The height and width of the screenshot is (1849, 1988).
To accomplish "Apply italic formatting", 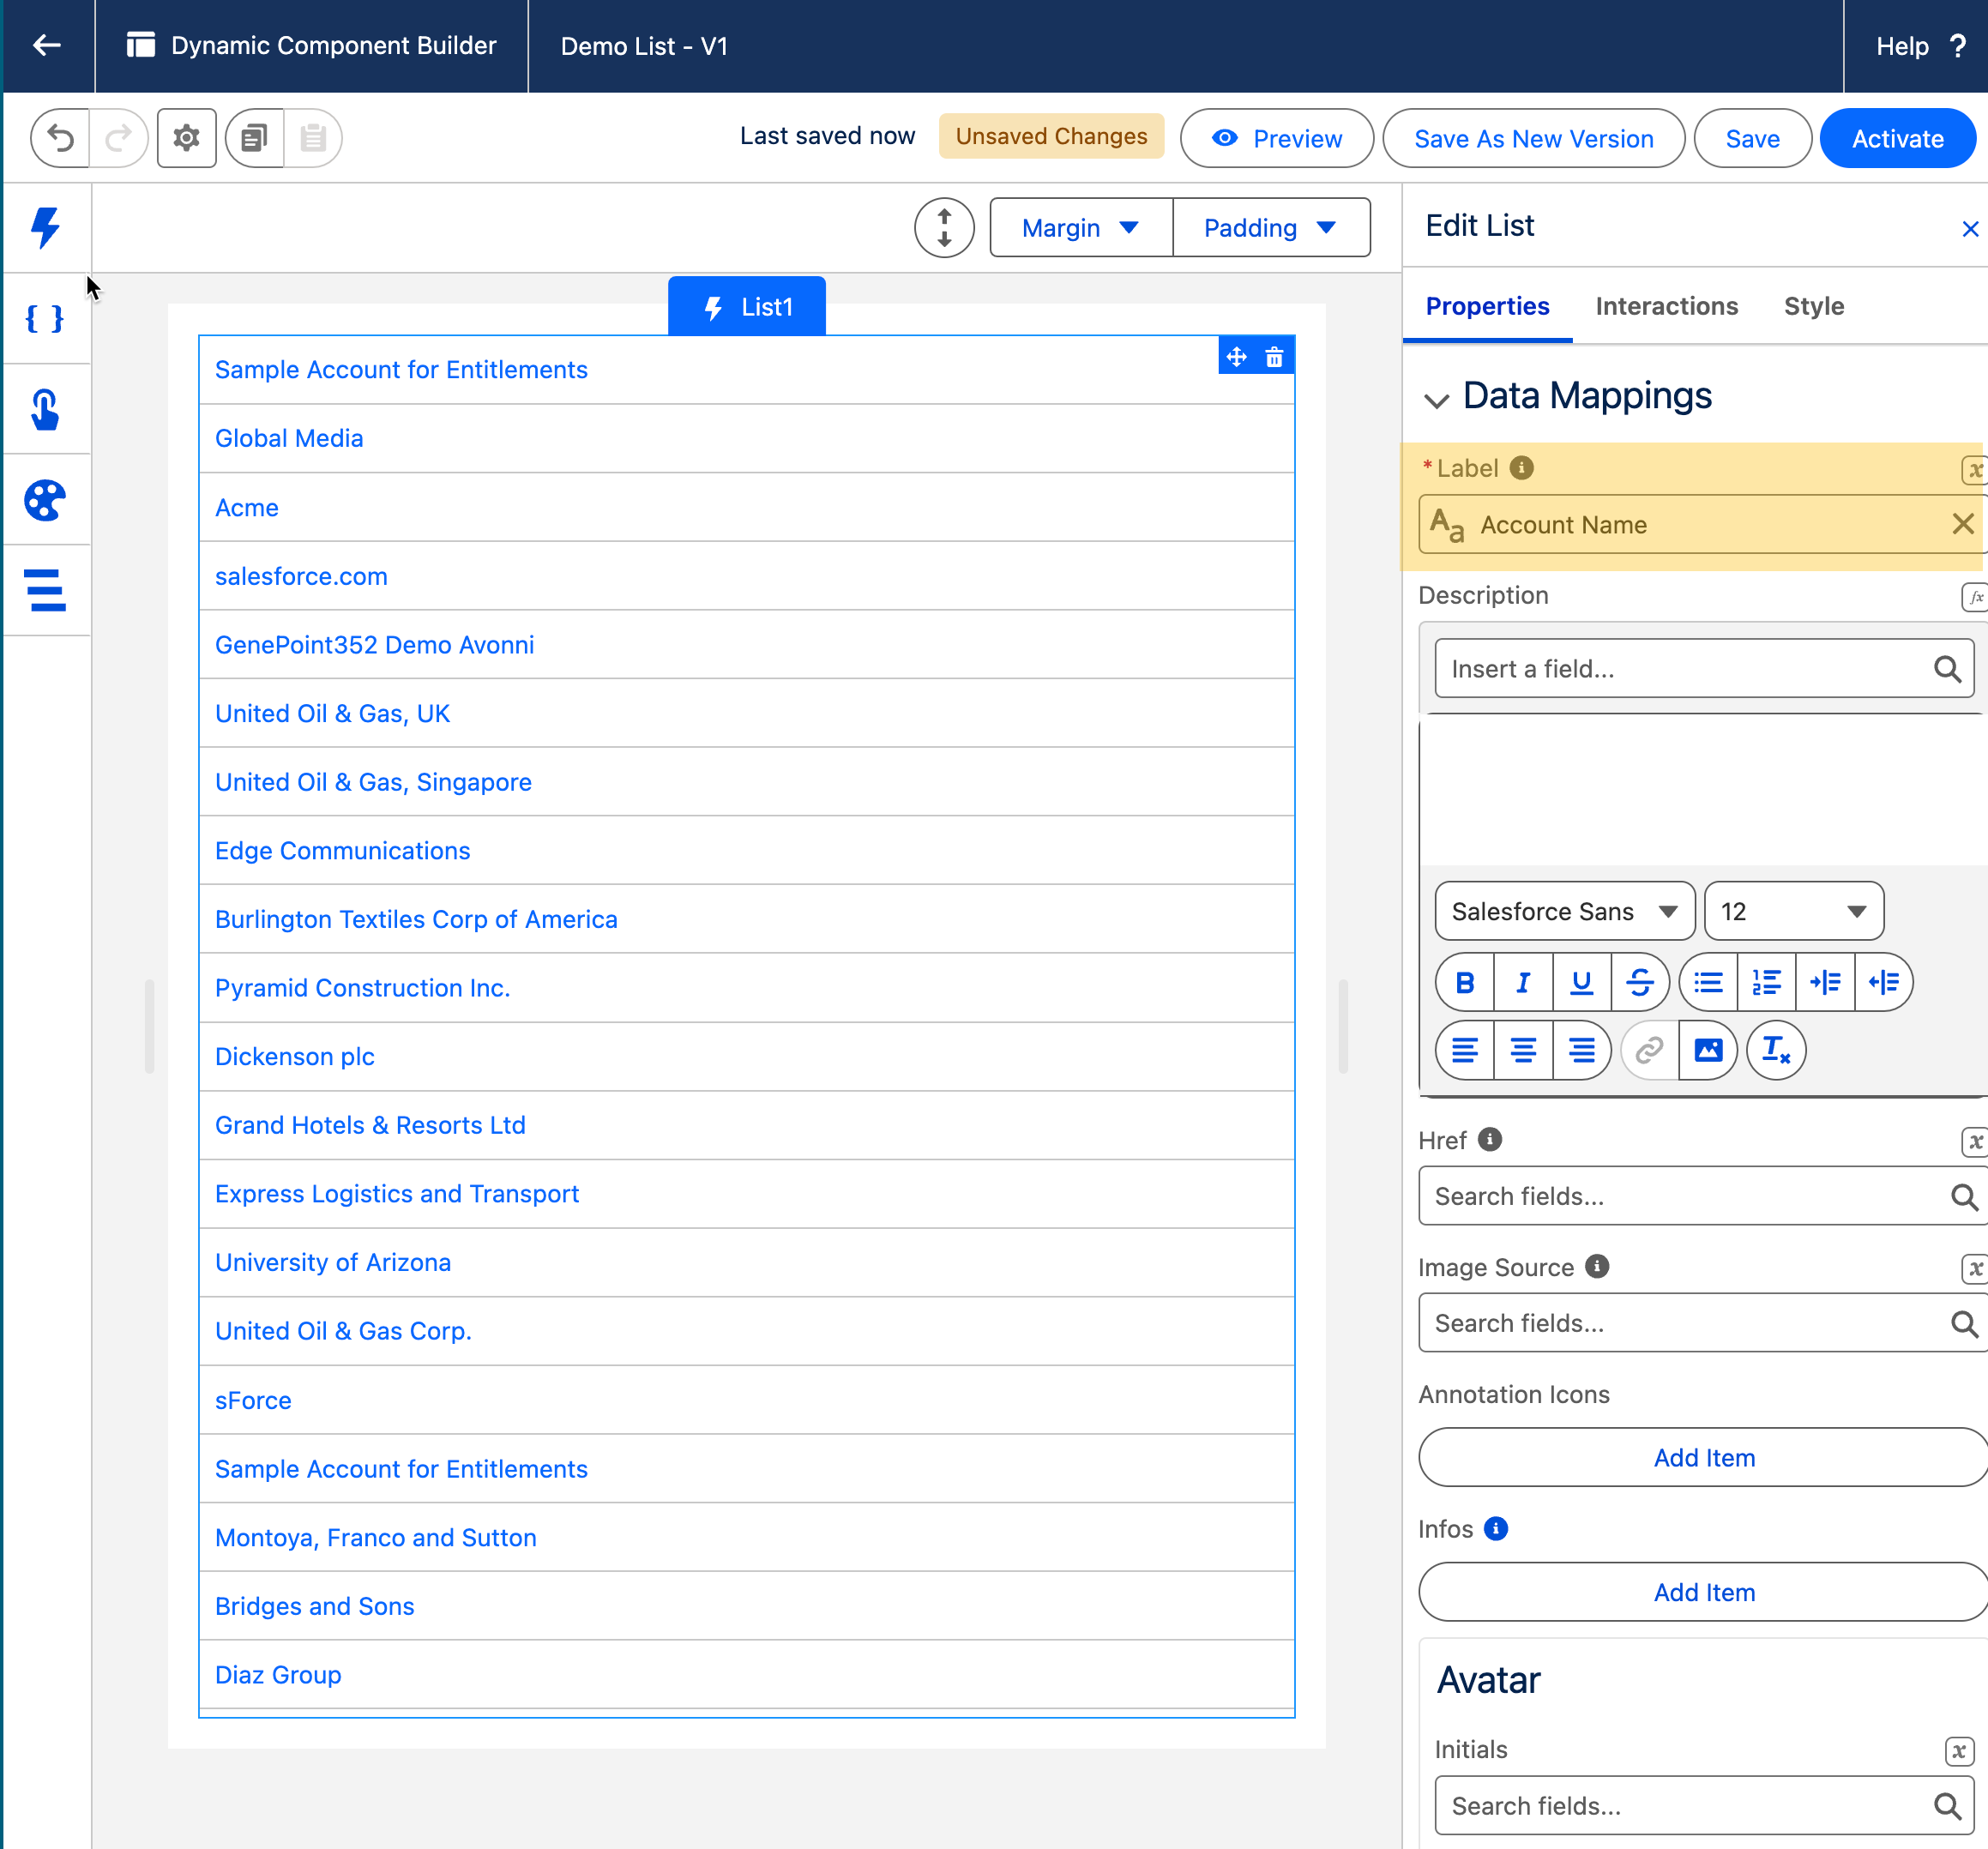I will 1523,983.
